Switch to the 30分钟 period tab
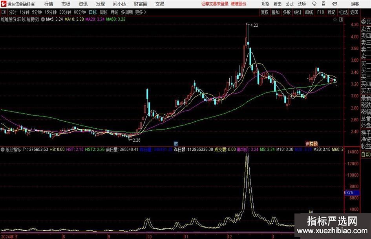Viewport: 371px width, 239px height. coord(65,12)
